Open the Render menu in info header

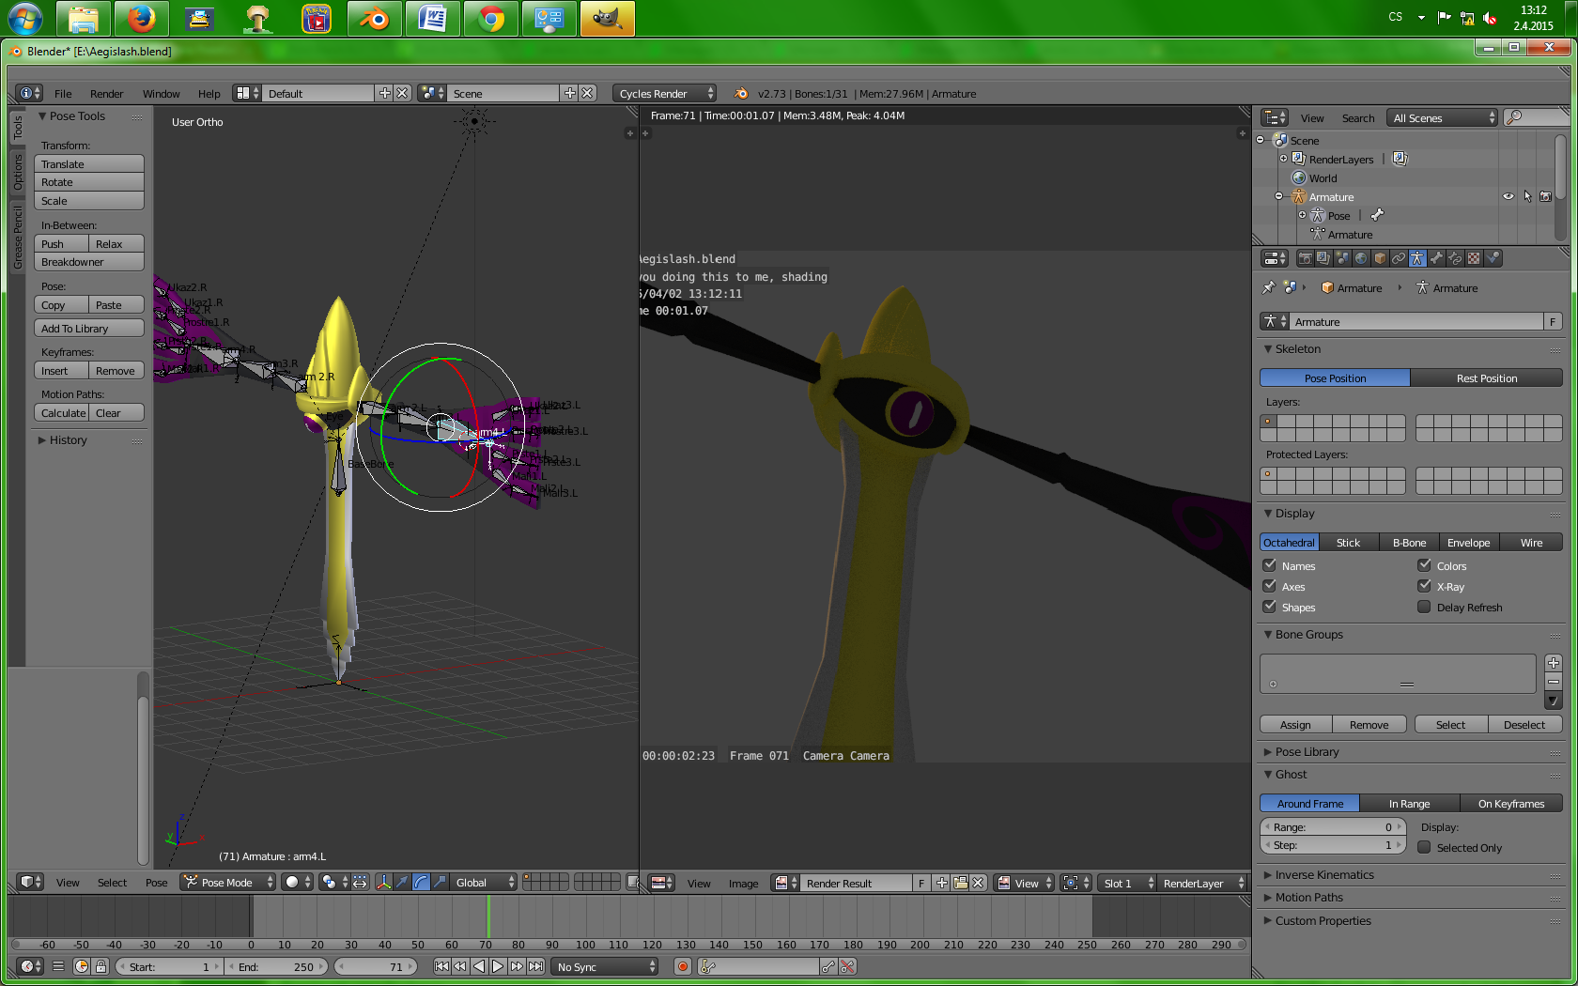coord(106,94)
